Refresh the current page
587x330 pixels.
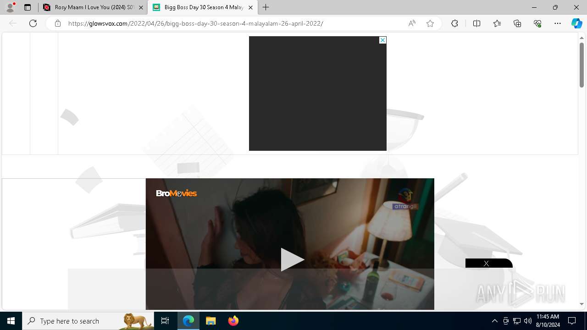33,23
